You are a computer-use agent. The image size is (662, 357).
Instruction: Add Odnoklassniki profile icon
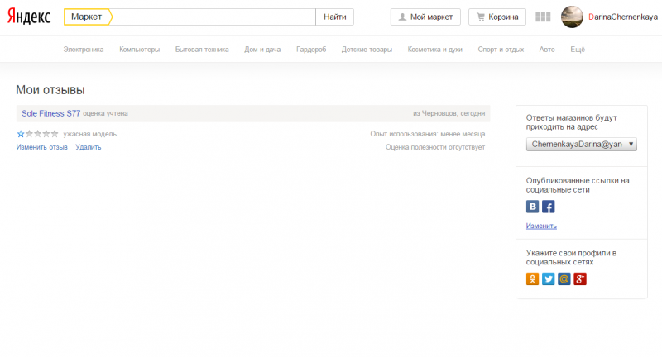pyautogui.click(x=532, y=278)
